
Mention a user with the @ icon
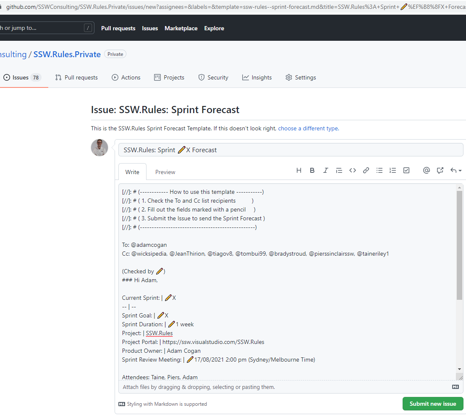[x=427, y=170]
